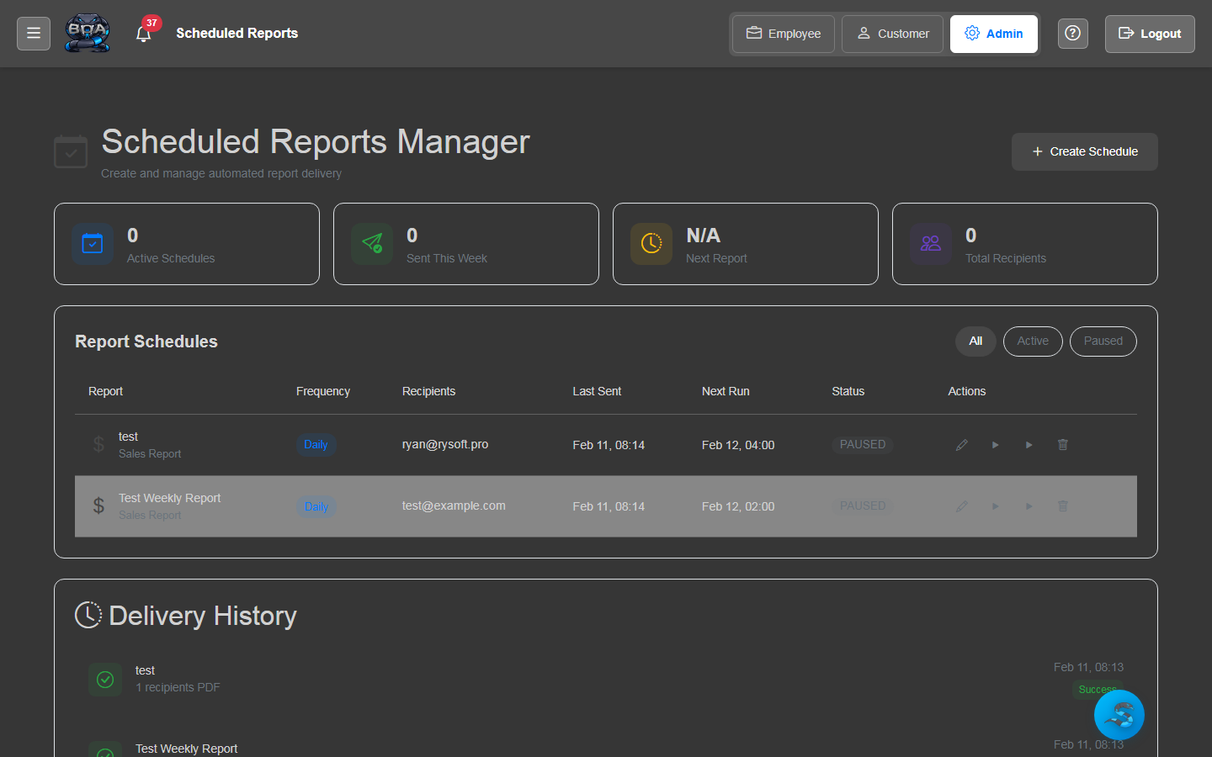1212x757 pixels.
Task: Edit the test schedule with the pencil icon
Action: tap(961, 444)
